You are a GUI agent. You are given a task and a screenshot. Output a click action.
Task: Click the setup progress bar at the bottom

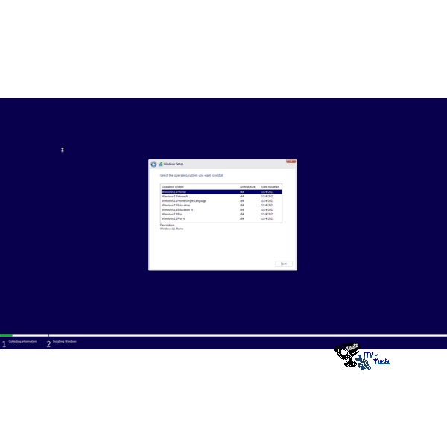223,335
